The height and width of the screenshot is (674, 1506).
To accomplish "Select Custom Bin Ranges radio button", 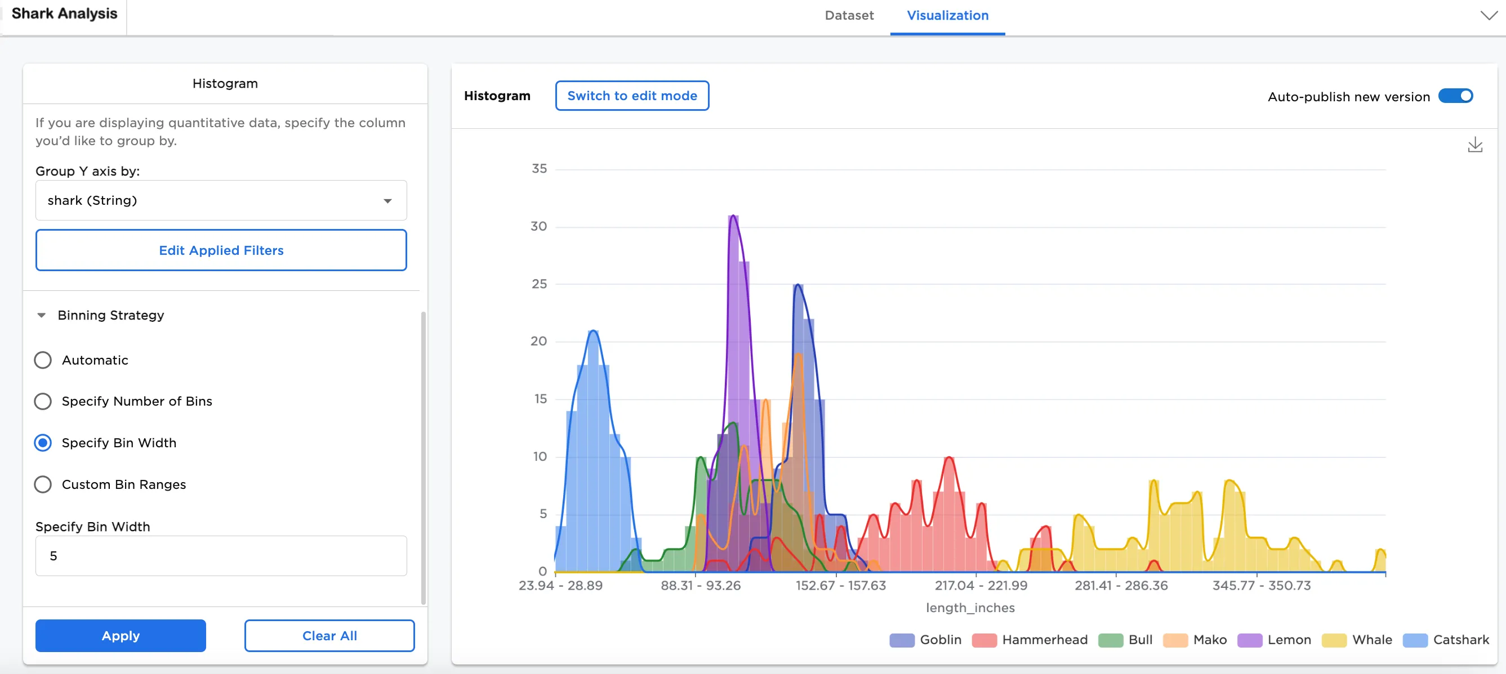I will click(43, 484).
